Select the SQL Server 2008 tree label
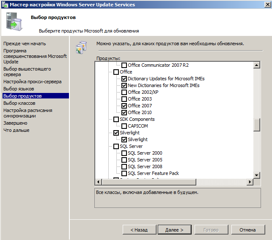 point(145,166)
